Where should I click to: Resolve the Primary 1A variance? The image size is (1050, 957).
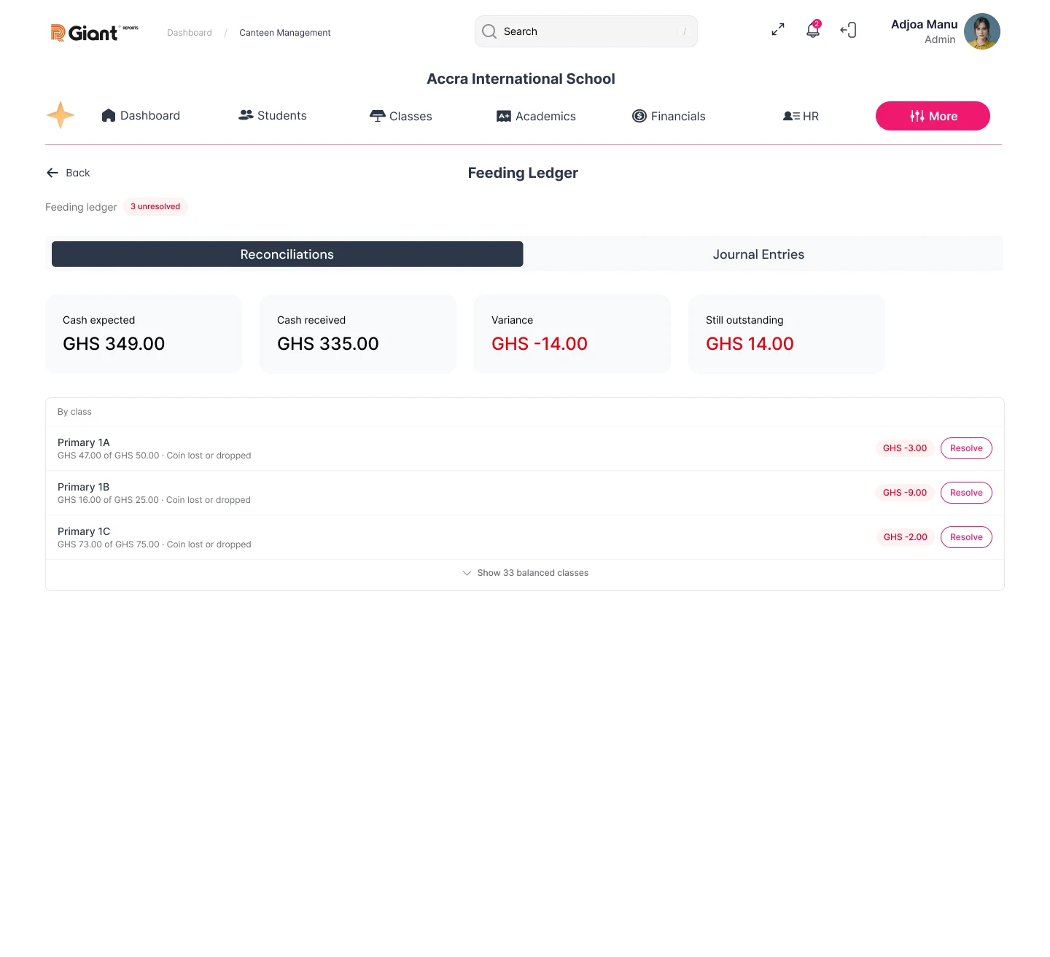coord(966,448)
